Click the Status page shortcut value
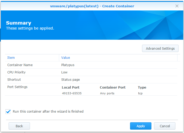 70,80
